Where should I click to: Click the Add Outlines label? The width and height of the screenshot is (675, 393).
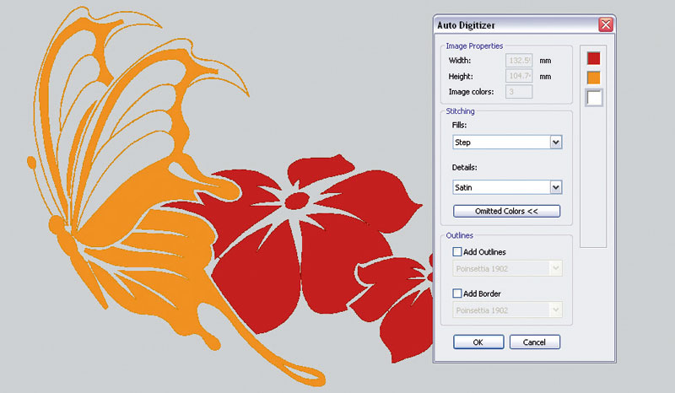[484, 252]
